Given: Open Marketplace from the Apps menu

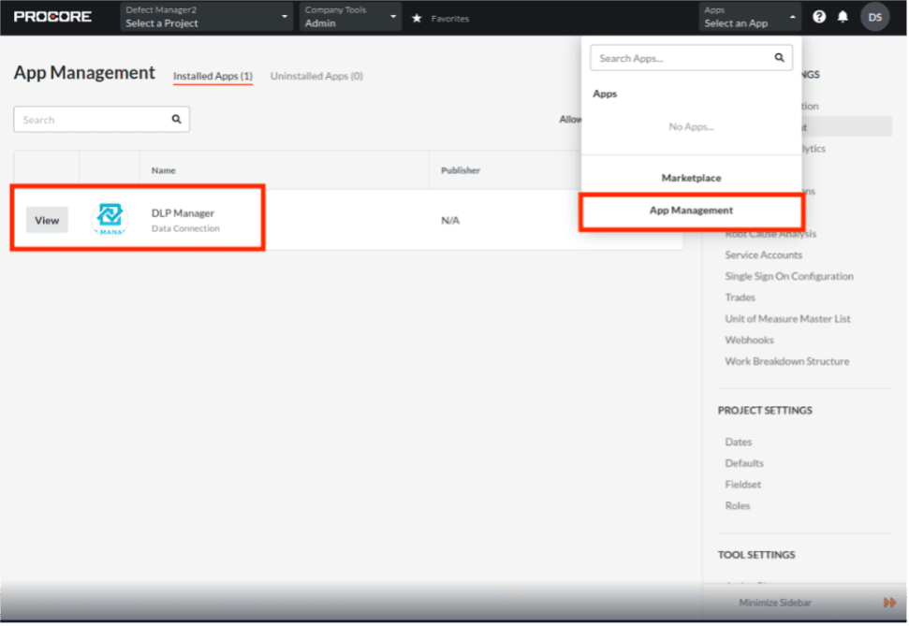Looking at the screenshot, I should click(691, 178).
